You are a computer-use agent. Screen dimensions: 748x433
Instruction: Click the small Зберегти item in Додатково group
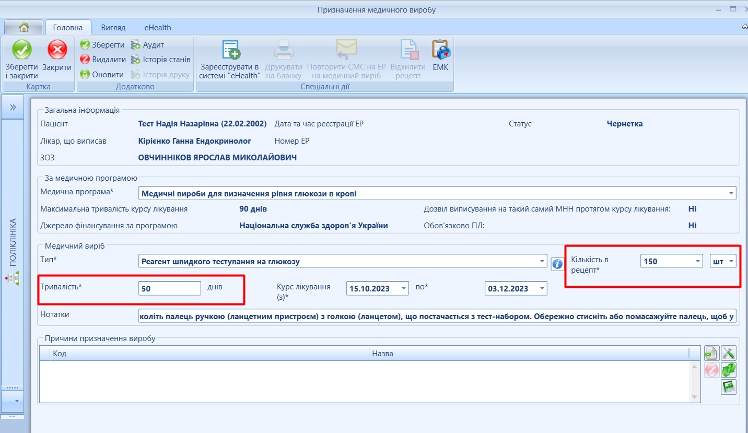(x=102, y=45)
